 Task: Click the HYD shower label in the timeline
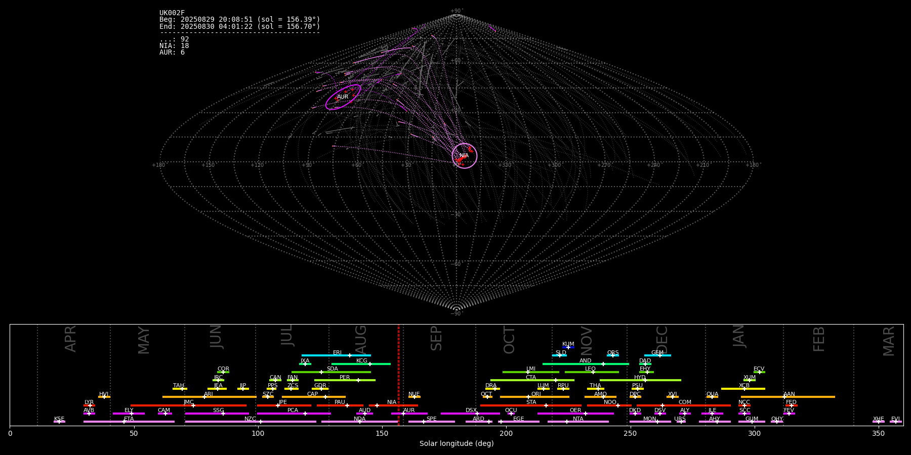(640, 378)
